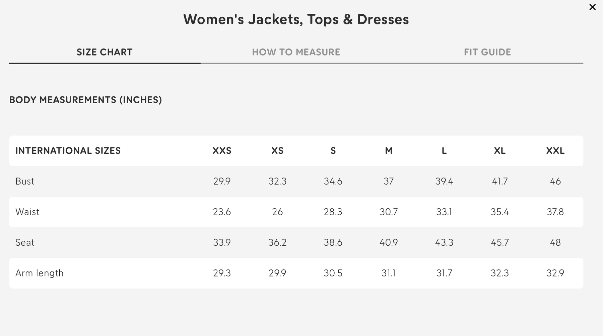
Task: Click the S size column header
Action: click(333, 151)
